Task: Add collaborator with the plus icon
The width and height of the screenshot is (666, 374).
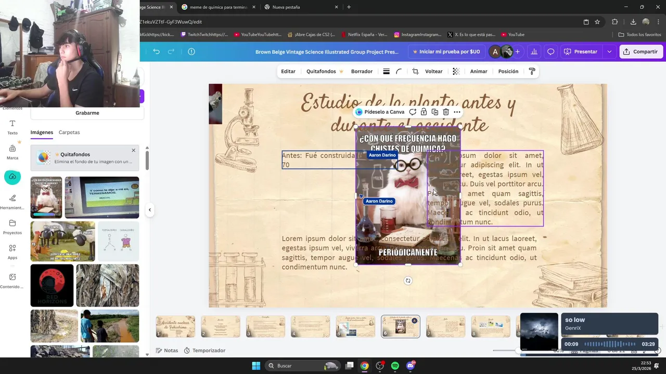Action: point(517,51)
